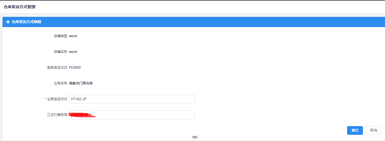This screenshot has width=385, height=141.
Task: Click the 仓库发运方式映射 panel heading
Action: pos(27,22)
